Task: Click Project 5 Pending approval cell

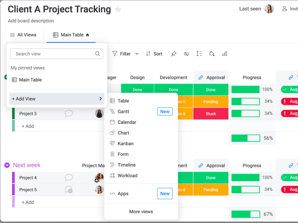Action: click(x=211, y=190)
